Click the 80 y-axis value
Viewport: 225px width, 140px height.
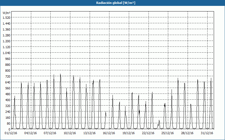pyautogui.click(x=8, y=123)
